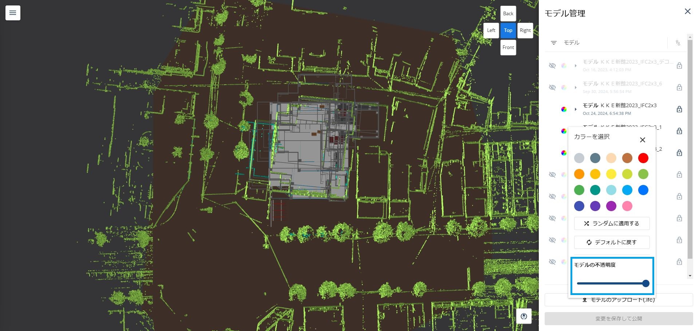The height and width of the screenshot is (331, 699).
Task: Click ランダムに適用する button
Action: (x=612, y=223)
